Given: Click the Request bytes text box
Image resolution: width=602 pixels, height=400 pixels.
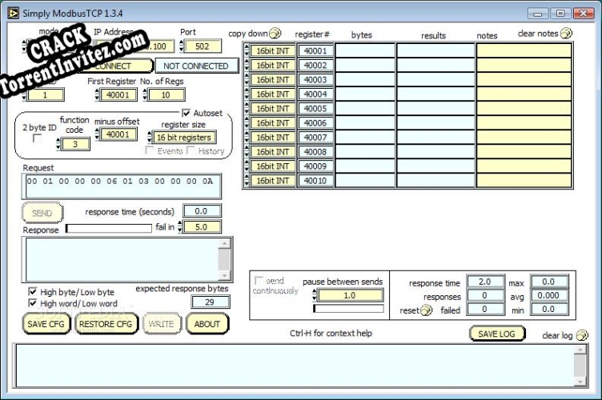Looking at the screenshot, I should coord(122,186).
